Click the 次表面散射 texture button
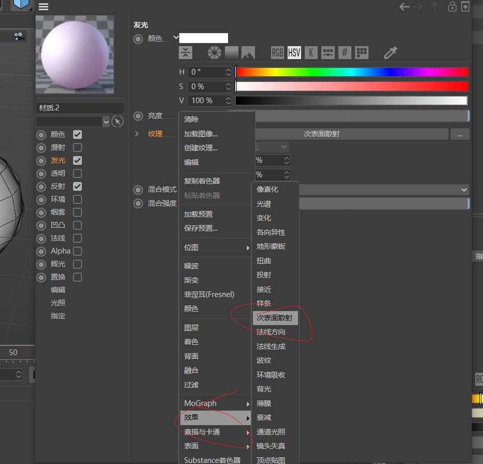Image resolution: width=483 pixels, height=464 pixels. point(321,134)
